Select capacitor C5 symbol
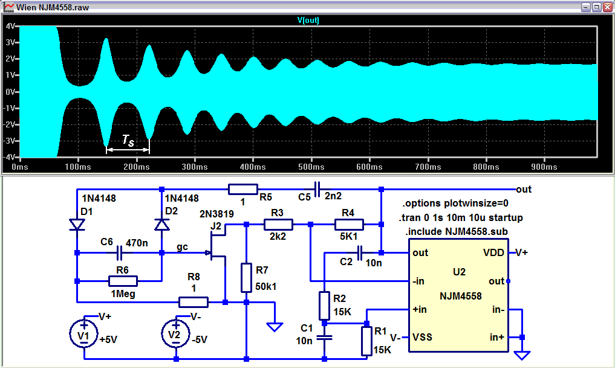615x369 pixels. point(317,190)
